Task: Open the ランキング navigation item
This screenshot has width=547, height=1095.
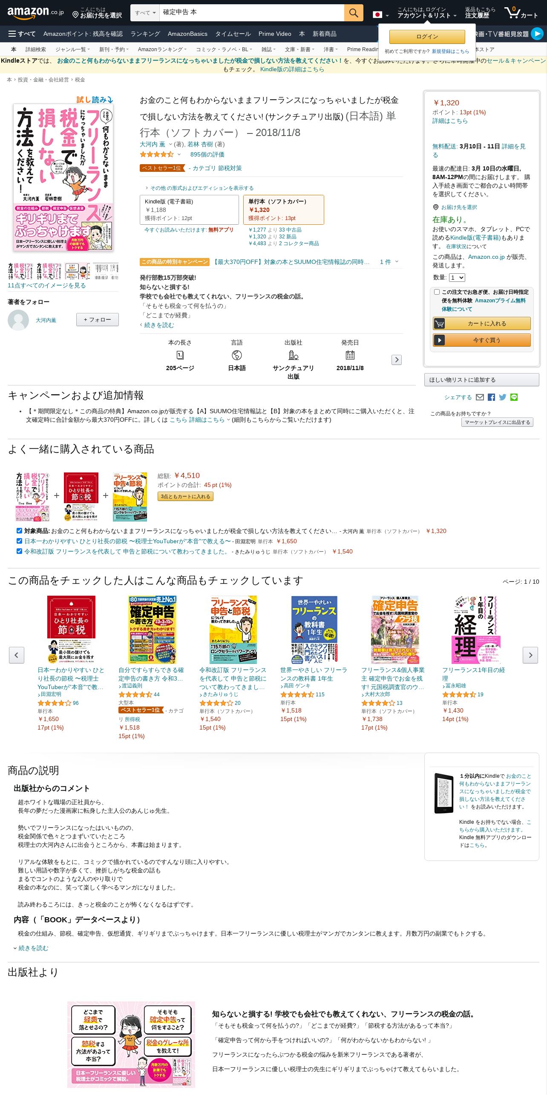Action: coord(145,34)
